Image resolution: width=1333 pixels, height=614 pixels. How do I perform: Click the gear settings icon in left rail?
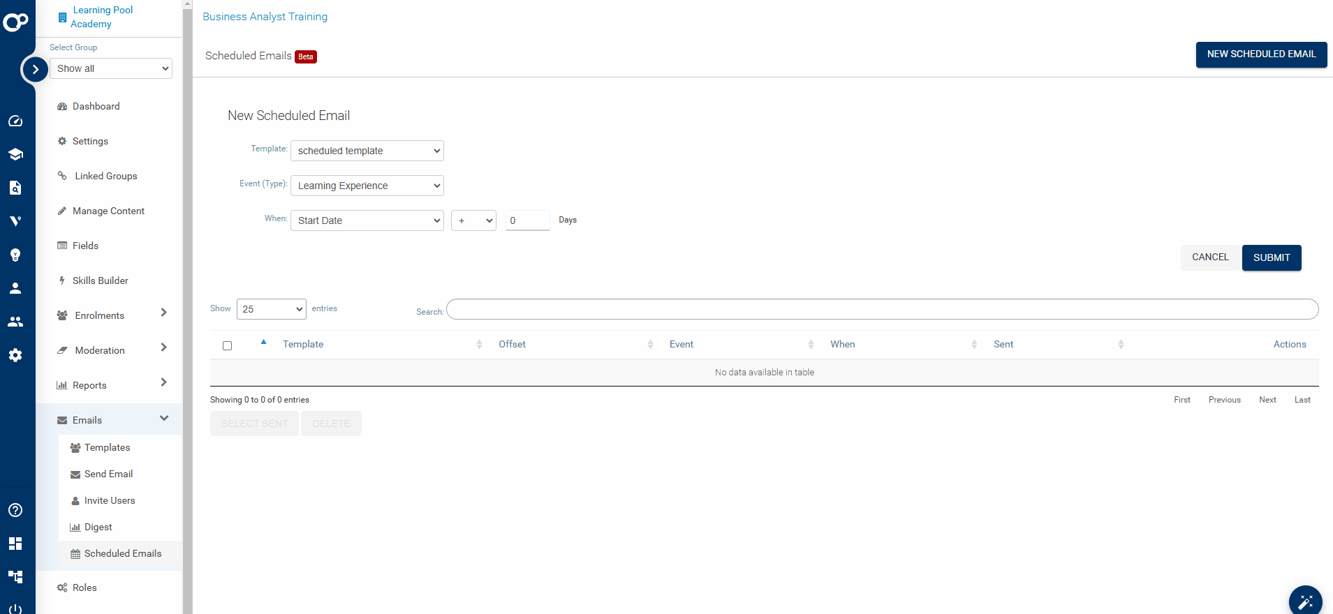point(15,355)
